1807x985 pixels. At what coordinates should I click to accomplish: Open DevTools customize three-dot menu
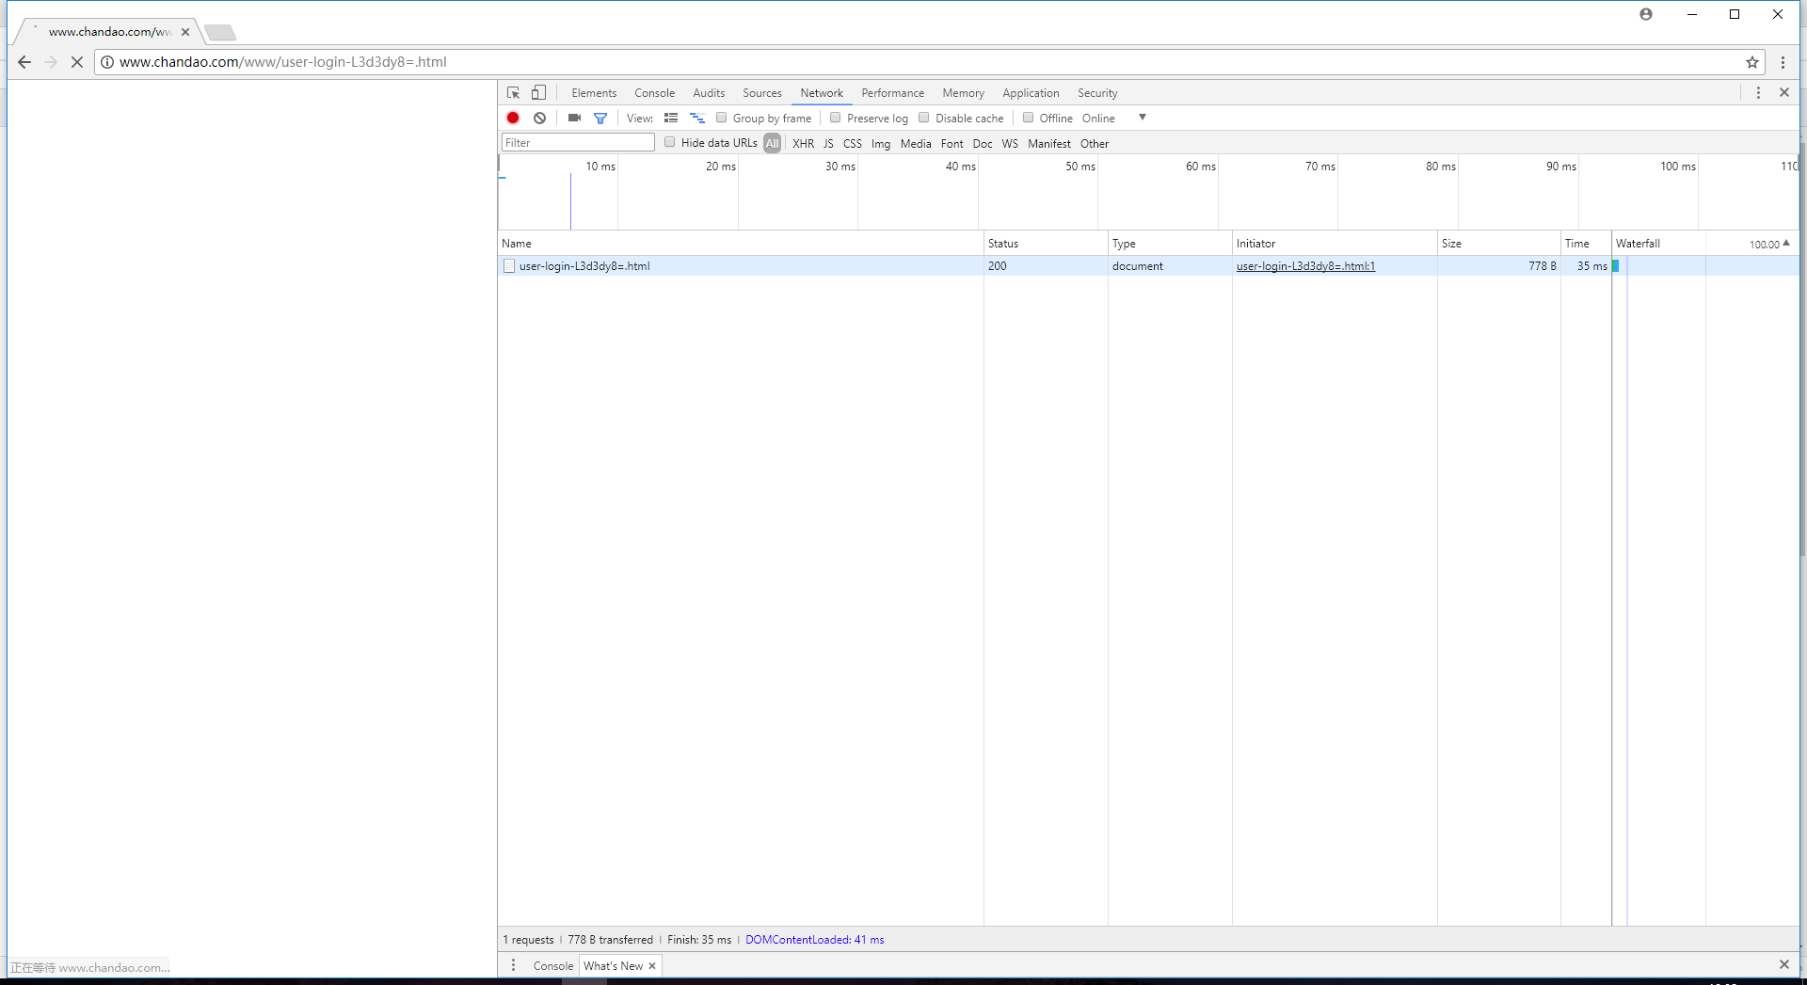1758,92
